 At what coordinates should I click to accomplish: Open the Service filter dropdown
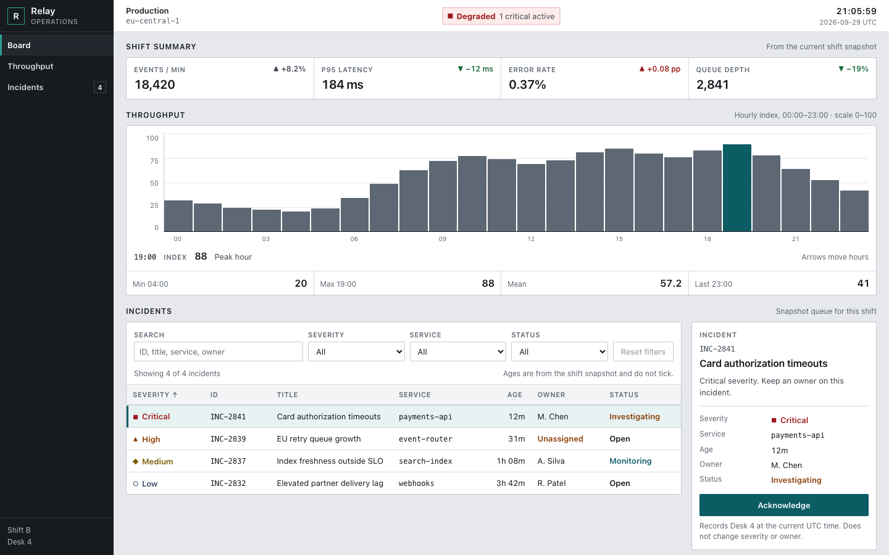[458, 351]
